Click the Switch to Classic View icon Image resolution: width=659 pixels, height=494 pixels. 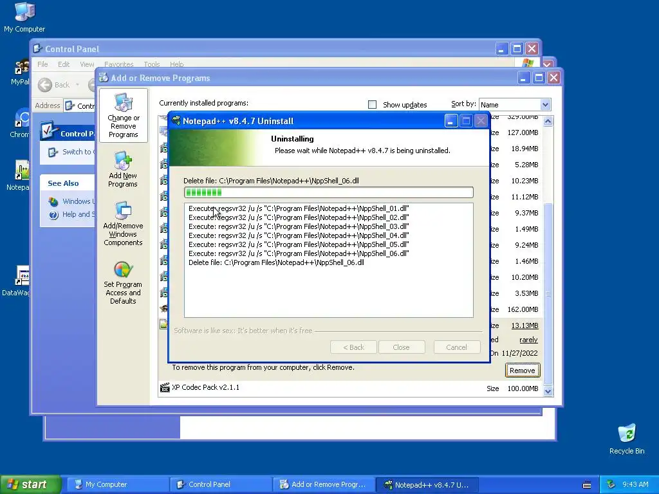tap(53, 152)
